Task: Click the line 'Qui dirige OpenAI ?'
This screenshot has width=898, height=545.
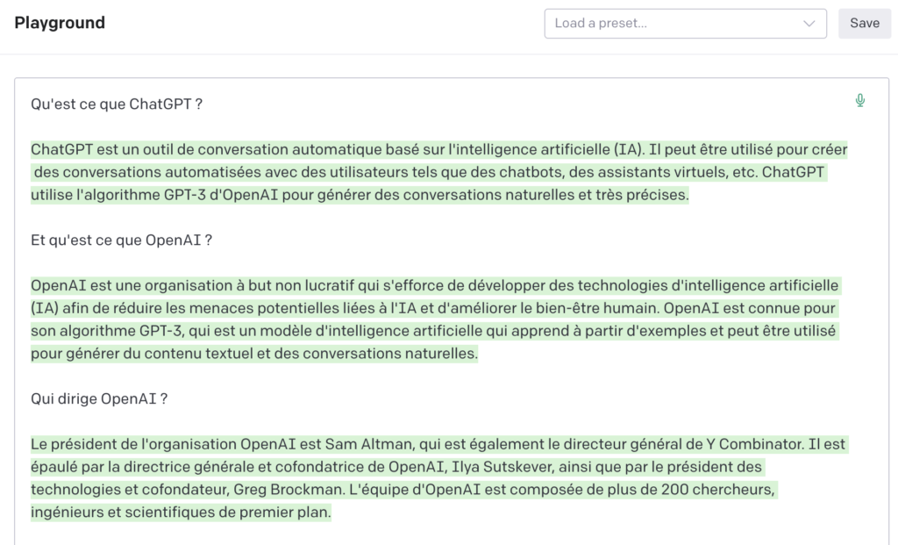Action: pos(99,399)
